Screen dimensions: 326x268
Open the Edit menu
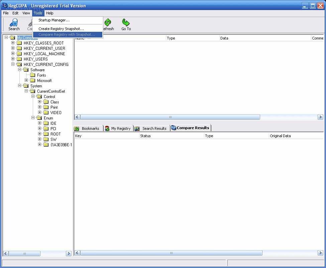tap(15, 13)
